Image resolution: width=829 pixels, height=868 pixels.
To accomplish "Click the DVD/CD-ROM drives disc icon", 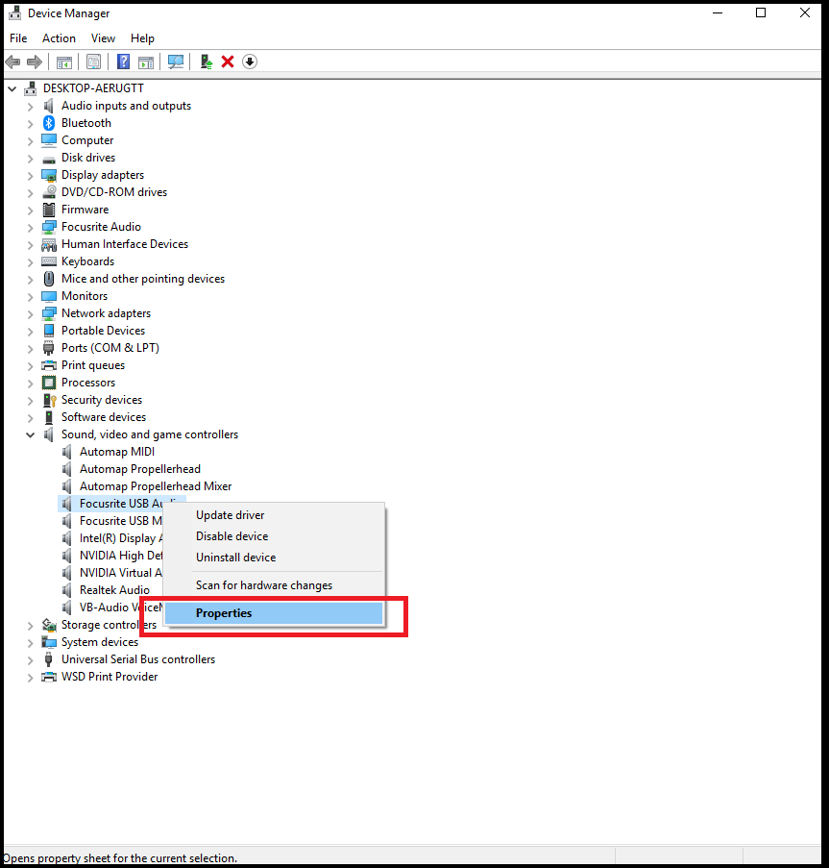I will click(49, 192).
